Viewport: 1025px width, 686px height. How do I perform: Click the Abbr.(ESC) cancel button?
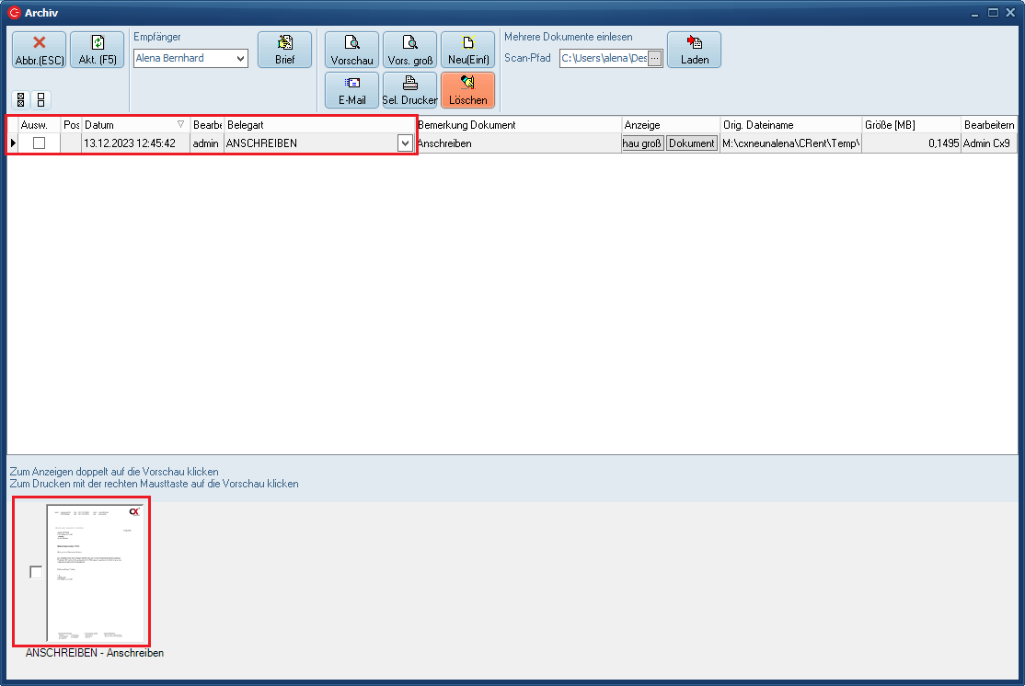pos(39,50)
